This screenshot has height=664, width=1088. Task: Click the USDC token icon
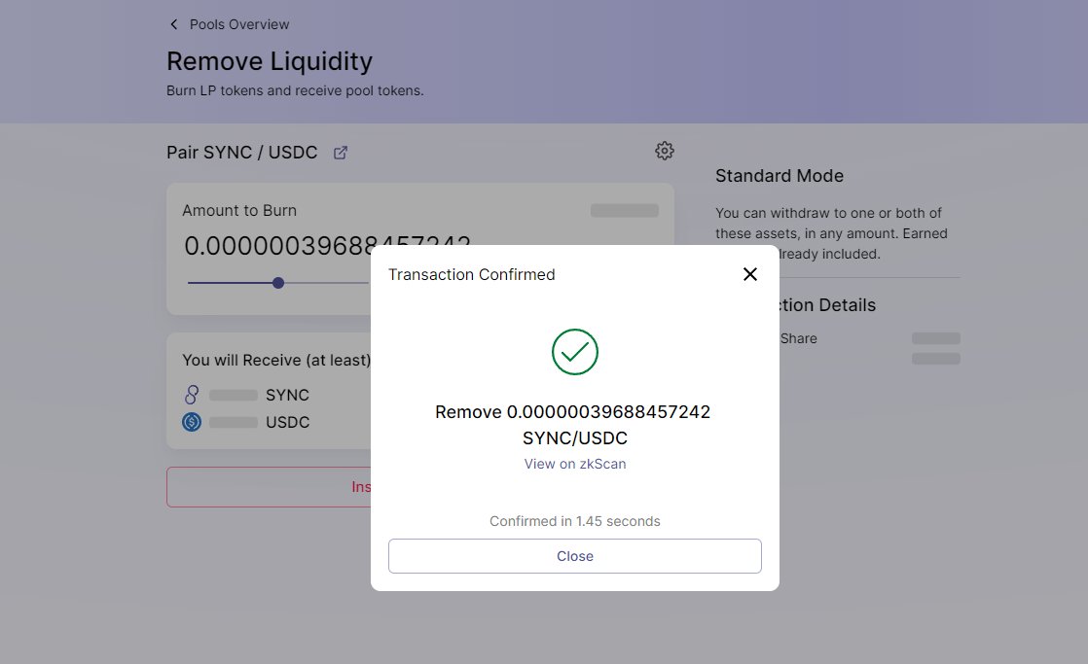192,421
